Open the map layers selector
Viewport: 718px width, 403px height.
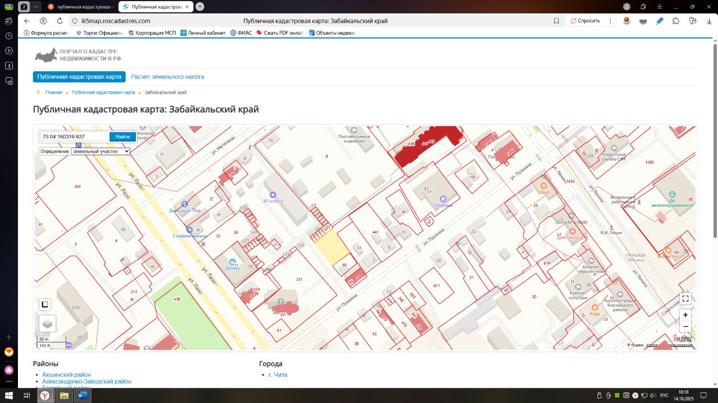click(x=47, y=324)
